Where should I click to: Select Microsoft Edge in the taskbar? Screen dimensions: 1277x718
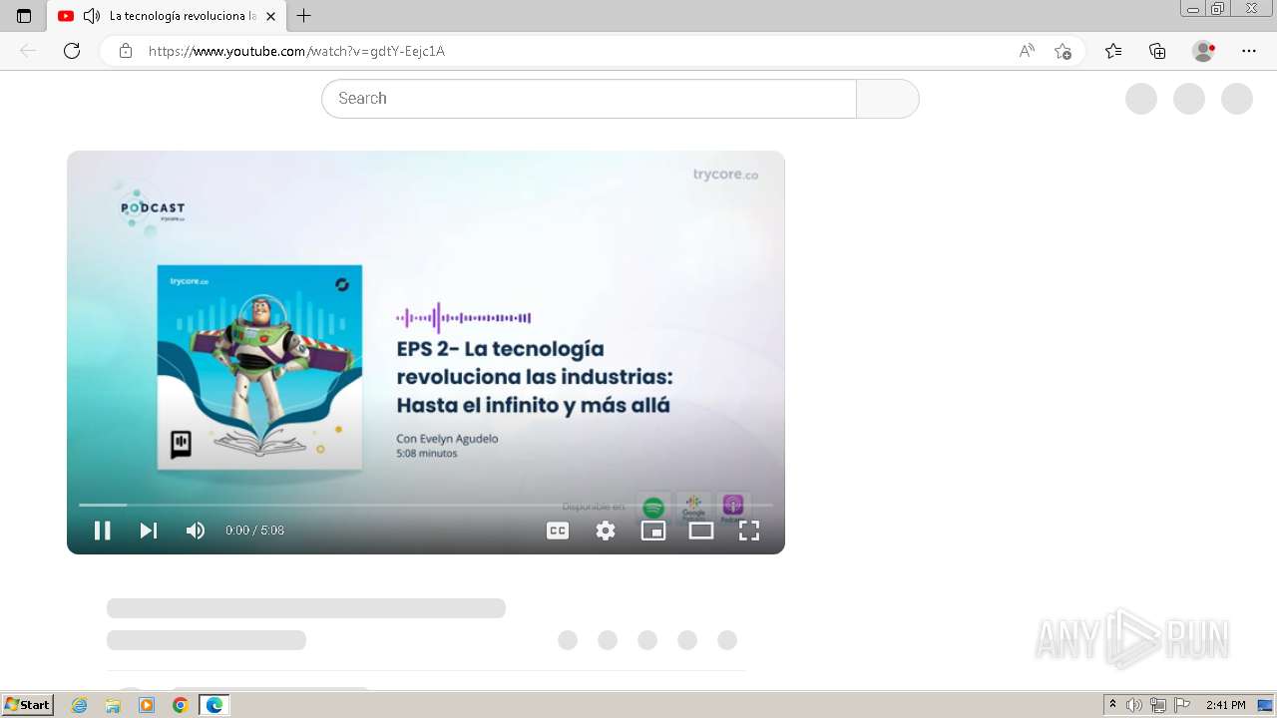coord(214,705)
